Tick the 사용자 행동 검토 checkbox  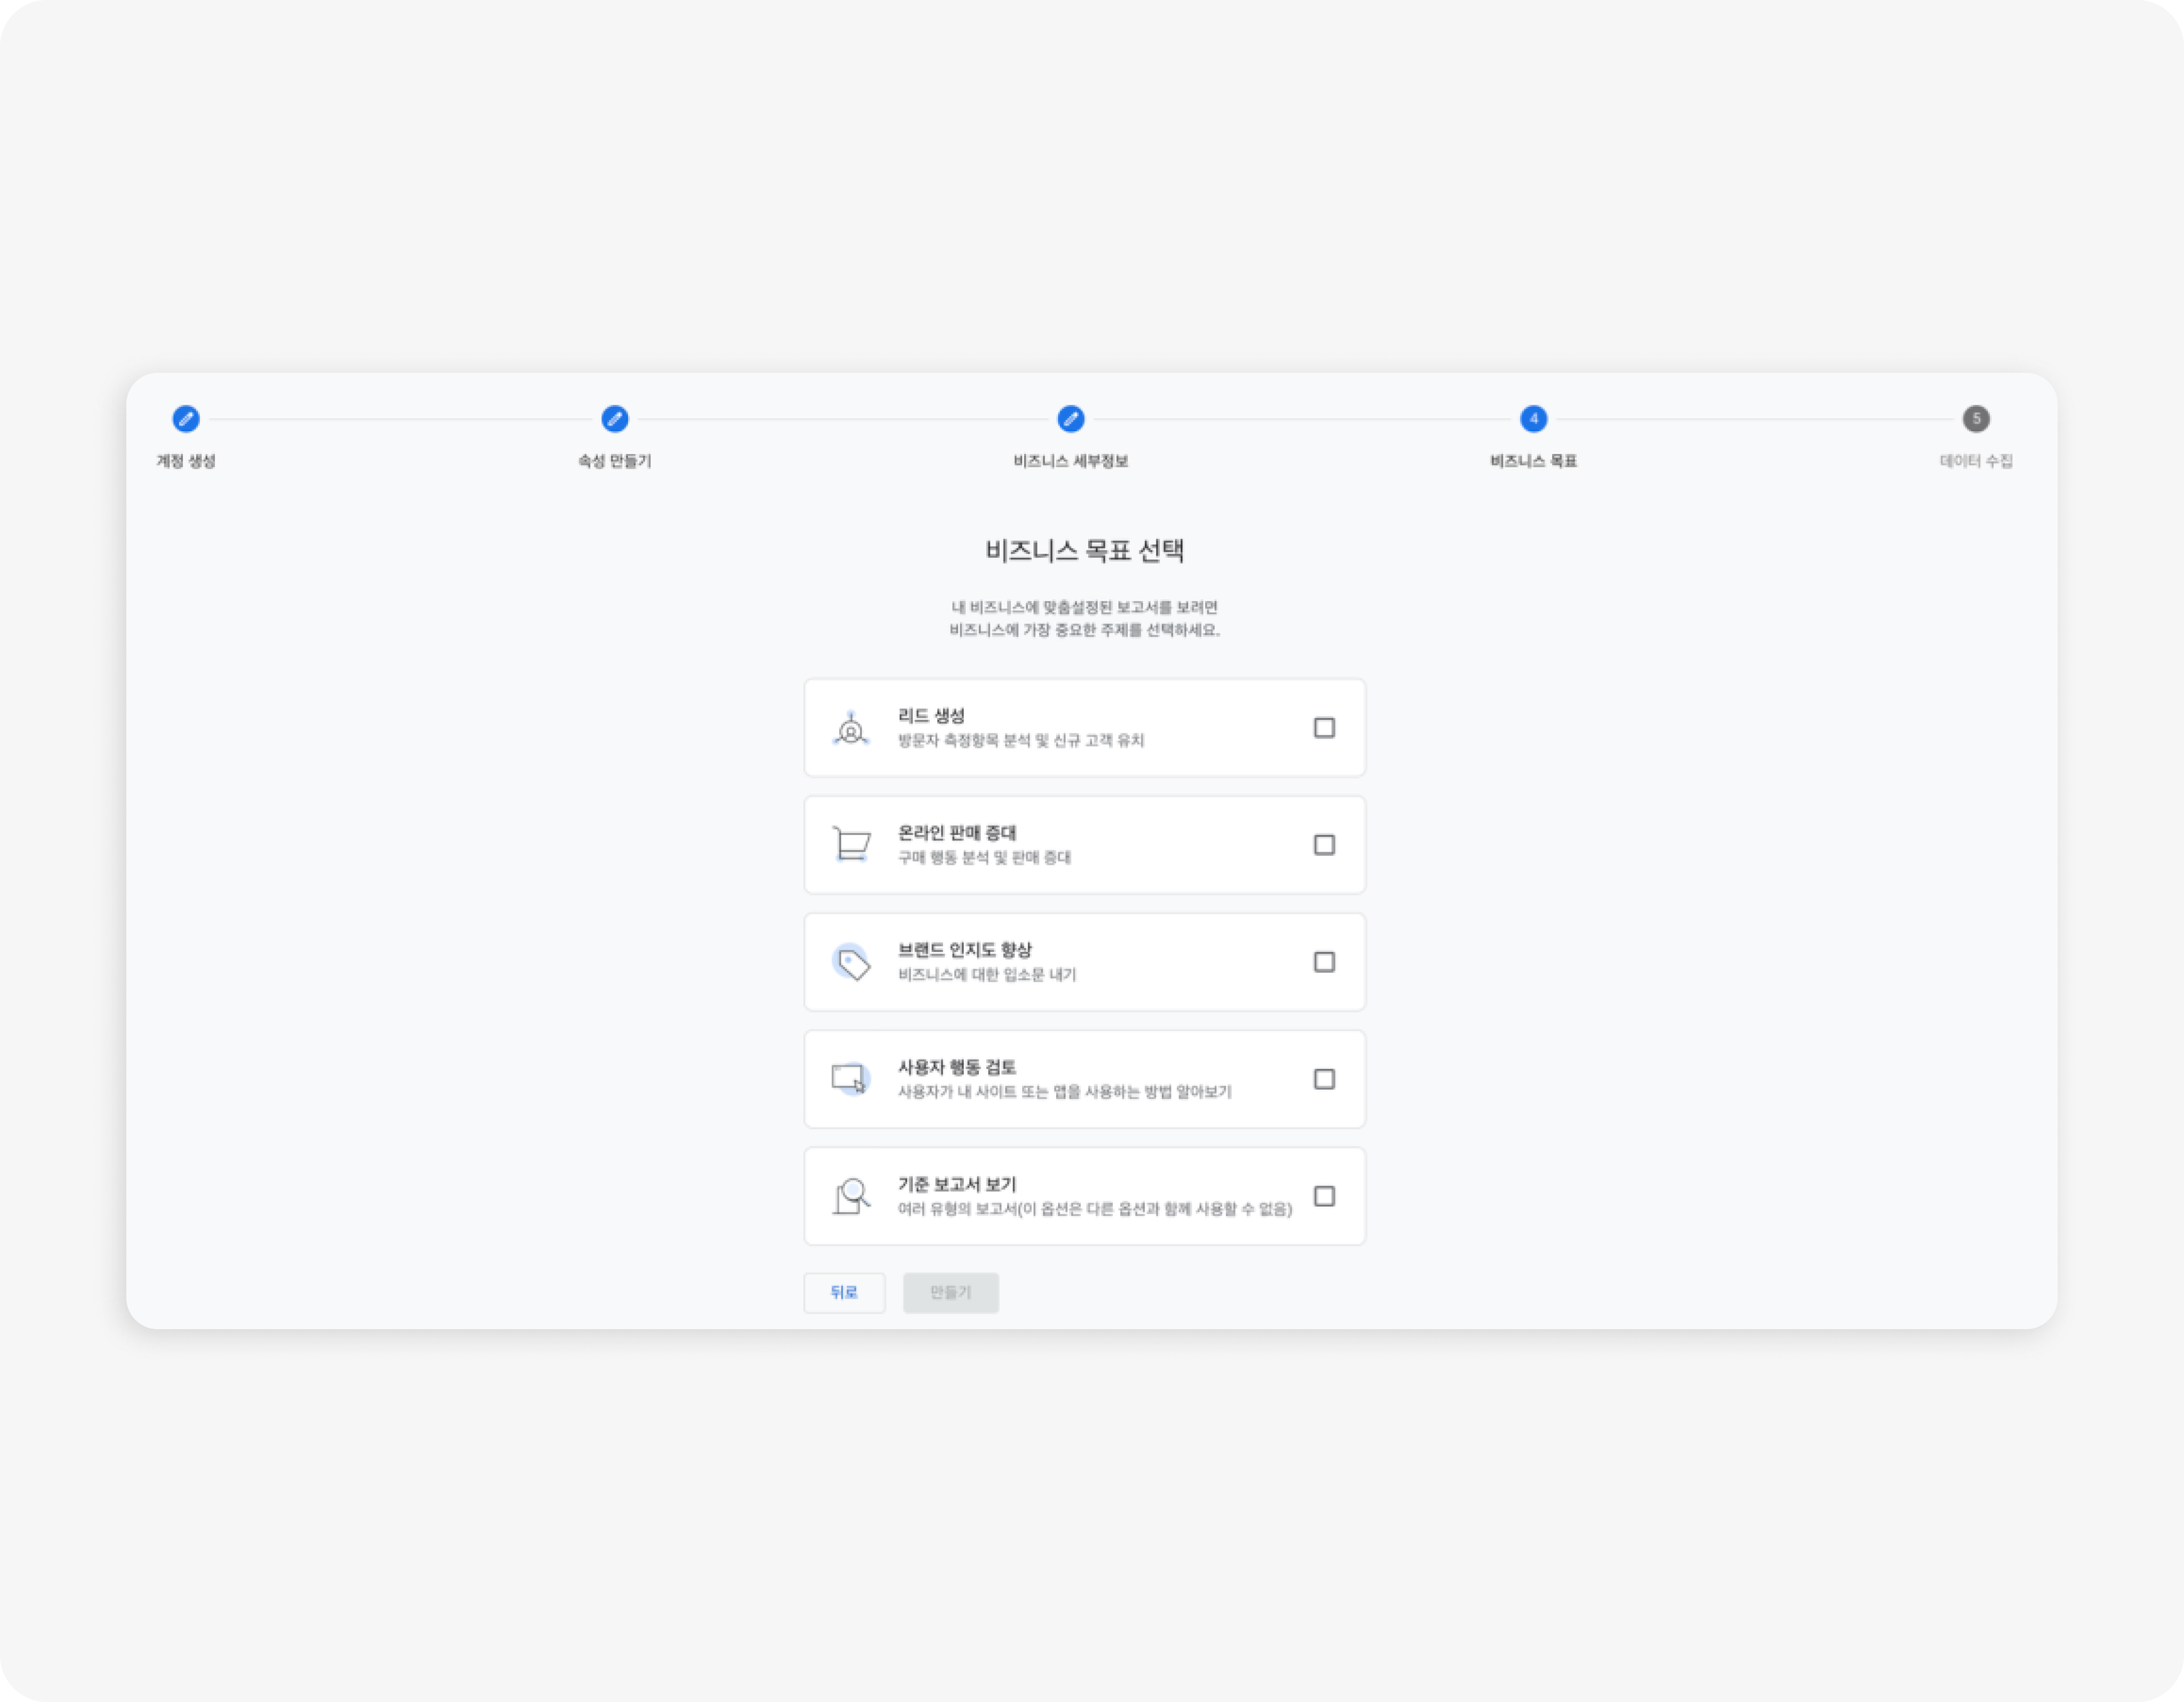1324,1079
